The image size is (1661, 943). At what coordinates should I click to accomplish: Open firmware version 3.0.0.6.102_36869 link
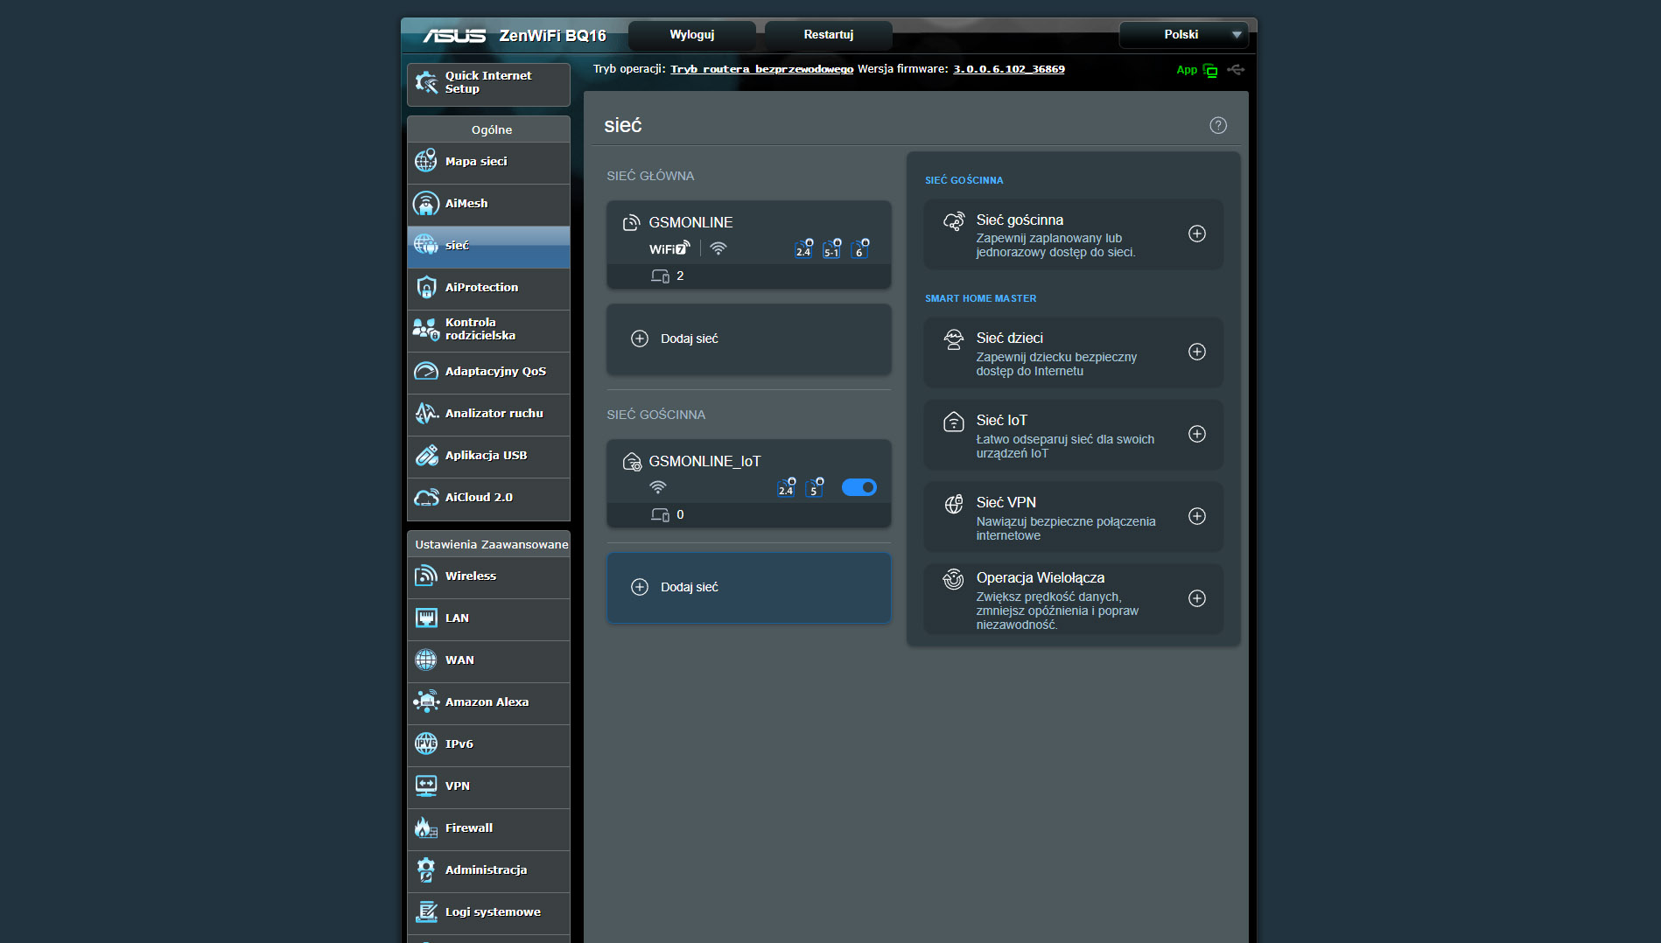point(1009,69)
